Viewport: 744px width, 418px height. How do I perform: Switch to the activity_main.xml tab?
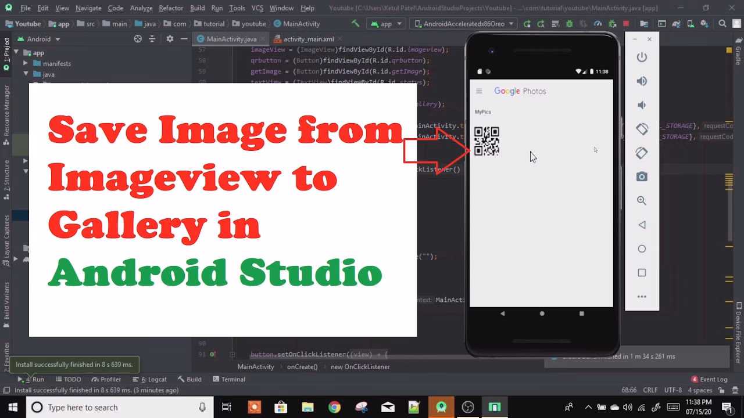click(x=309, y=39)
